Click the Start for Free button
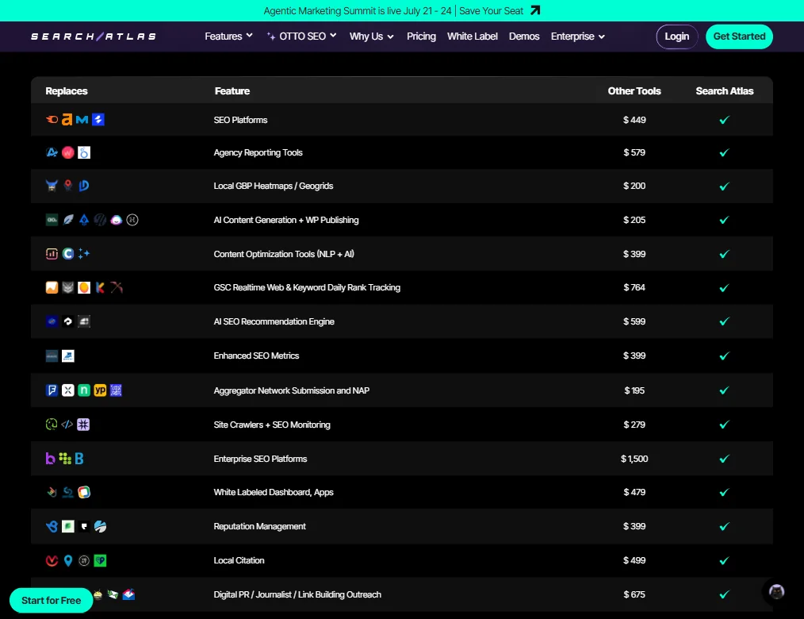The image size is (804, 619). [x=52, y=600]
